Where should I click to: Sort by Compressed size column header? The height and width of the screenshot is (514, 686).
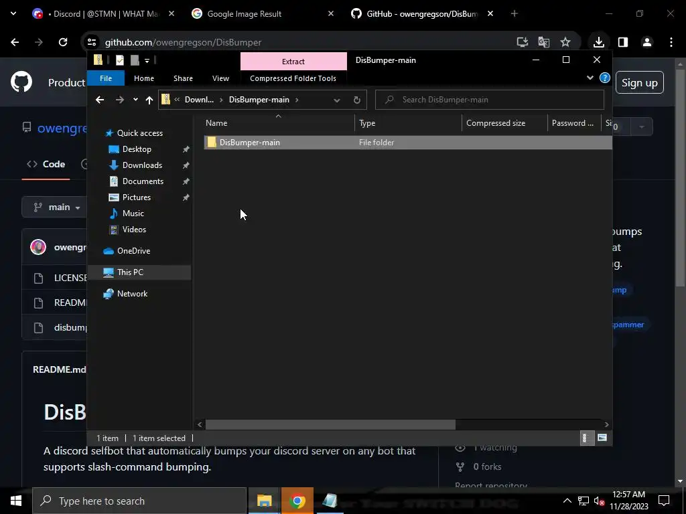coord(504,123)
